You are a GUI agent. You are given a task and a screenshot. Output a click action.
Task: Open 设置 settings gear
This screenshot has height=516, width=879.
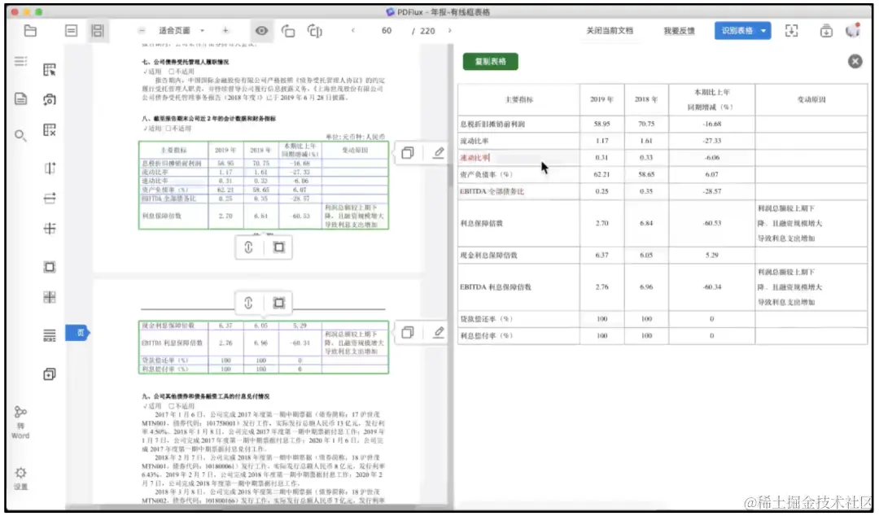coord(20,479)
